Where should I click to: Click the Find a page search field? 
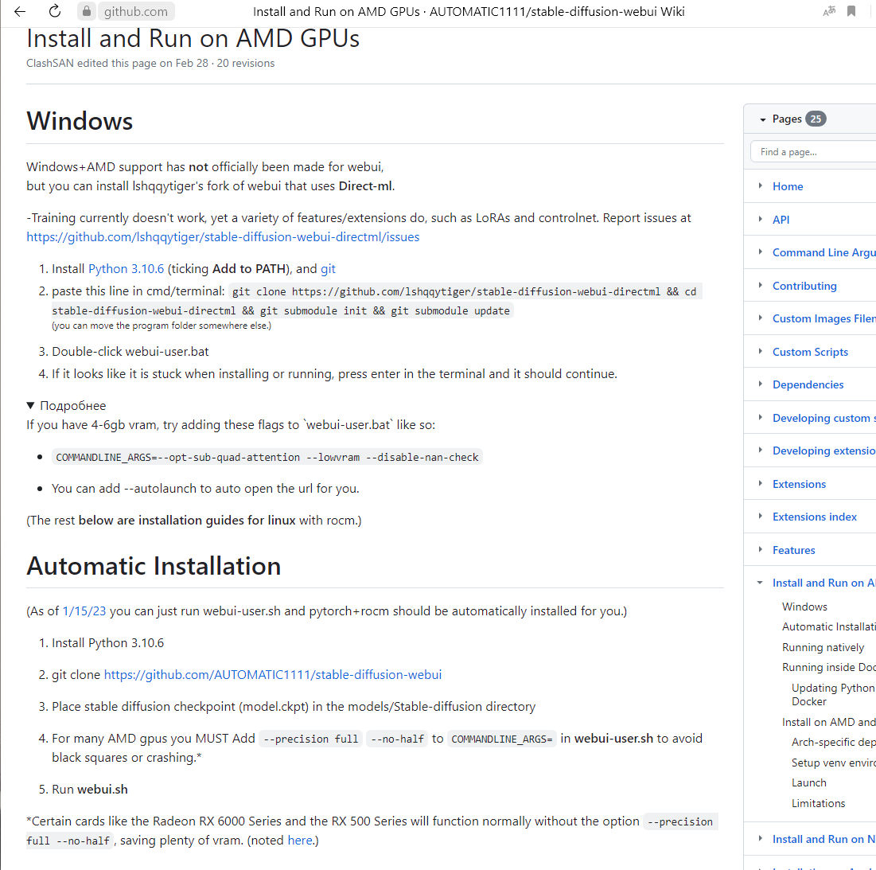pyautogui.click(x=813, y=152)
